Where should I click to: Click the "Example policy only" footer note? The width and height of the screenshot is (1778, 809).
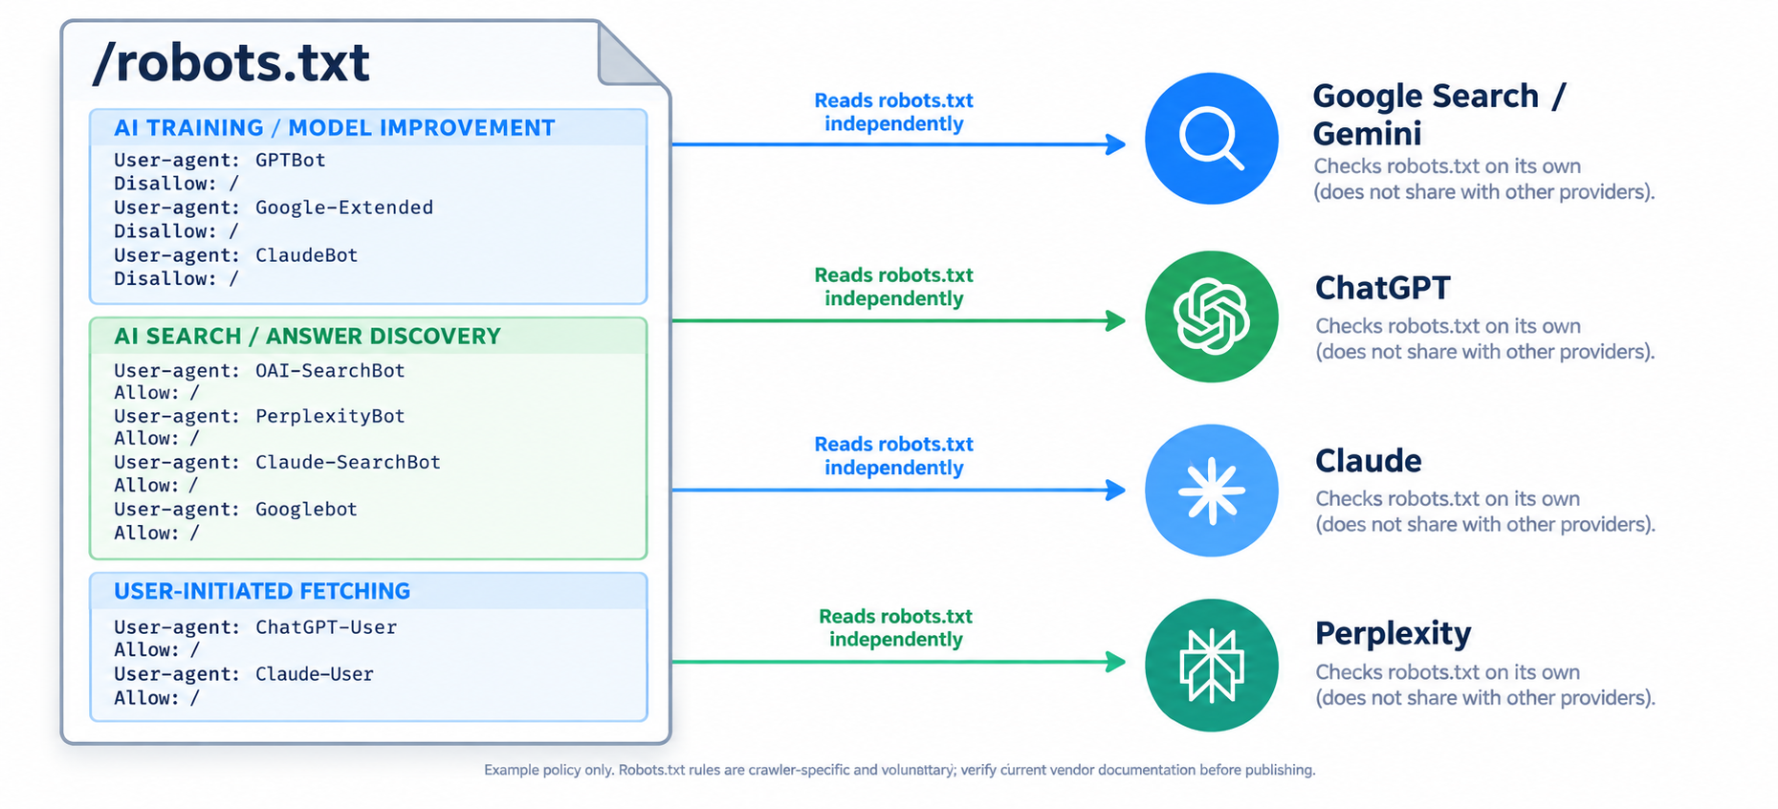click(900, 770)
